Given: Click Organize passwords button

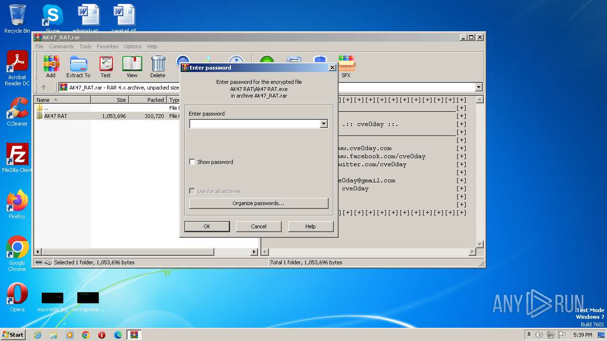Looking at the screenshot, I should click(x=258, y=203).
